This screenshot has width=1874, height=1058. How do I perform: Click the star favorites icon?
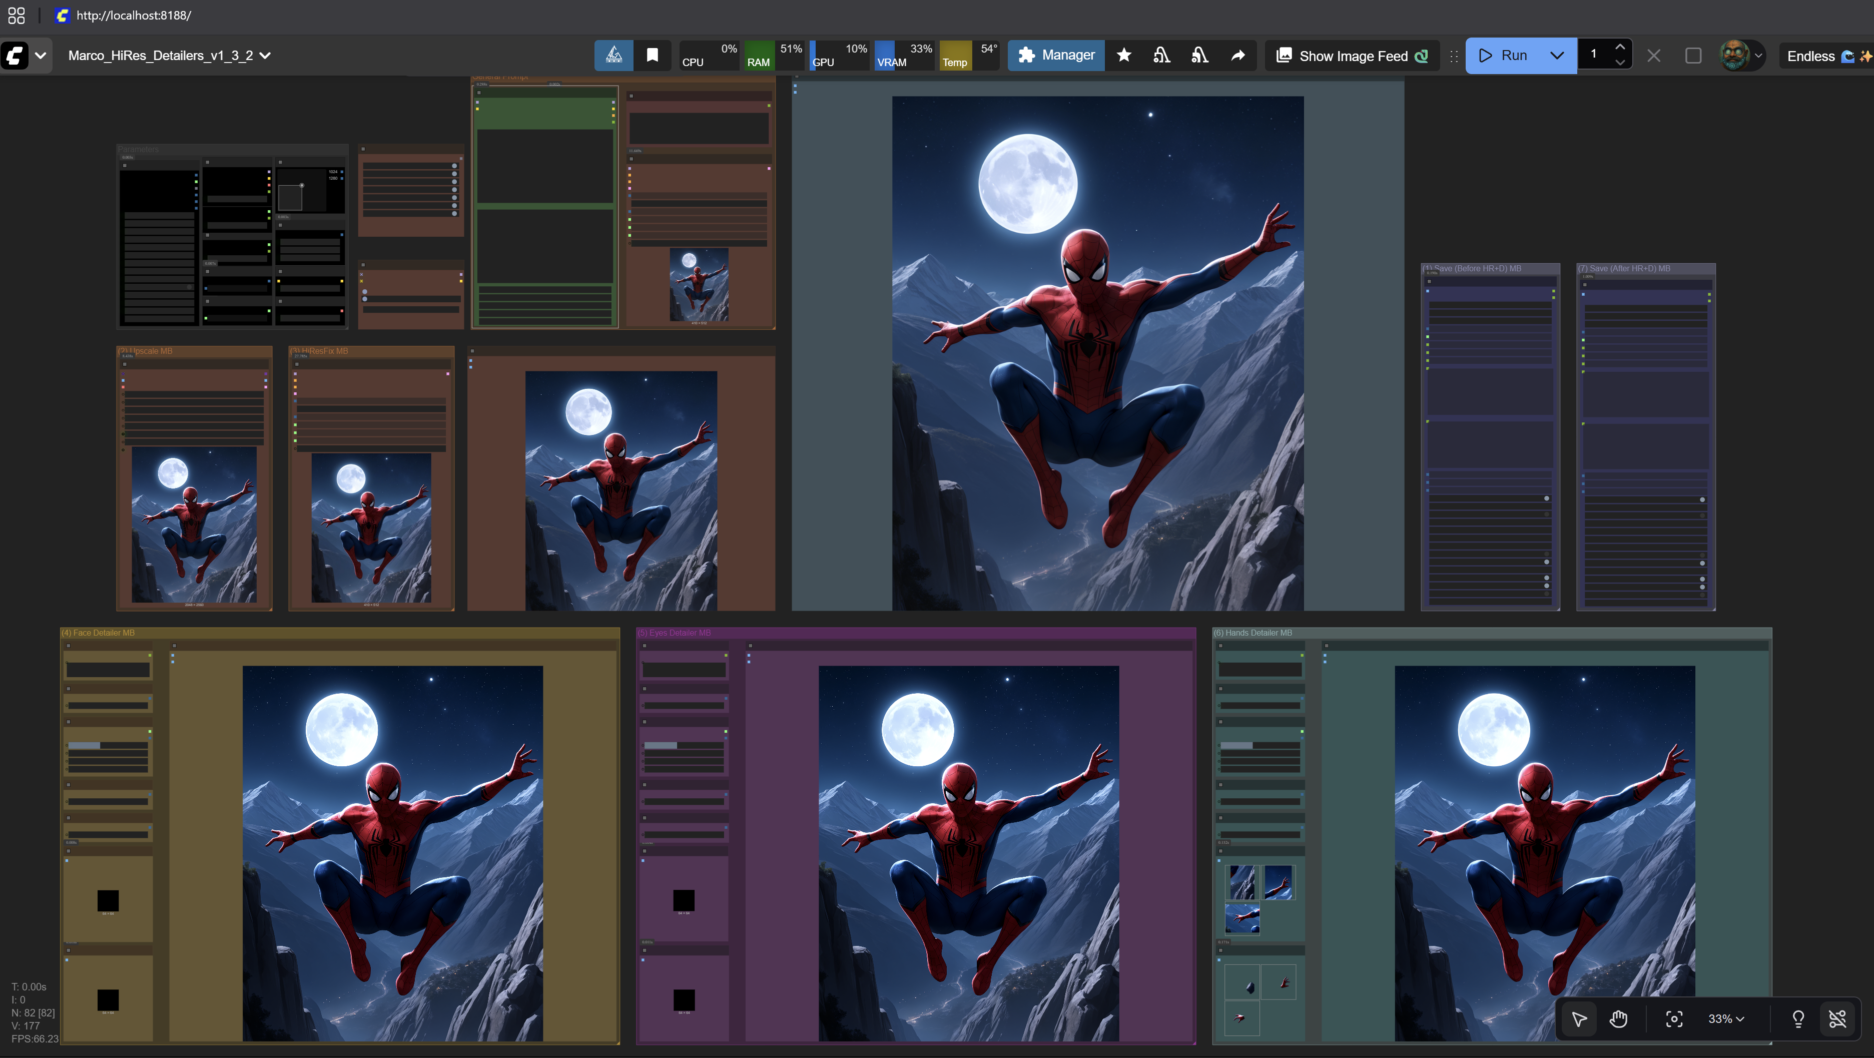pos(1124,55)
